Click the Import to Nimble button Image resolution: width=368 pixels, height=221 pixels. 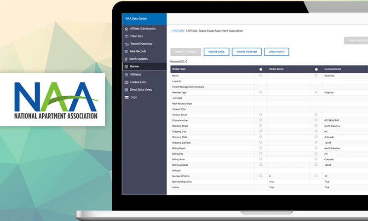[x=186, y=52]
